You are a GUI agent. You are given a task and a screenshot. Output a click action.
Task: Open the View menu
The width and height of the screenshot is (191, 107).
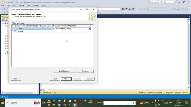14,6
